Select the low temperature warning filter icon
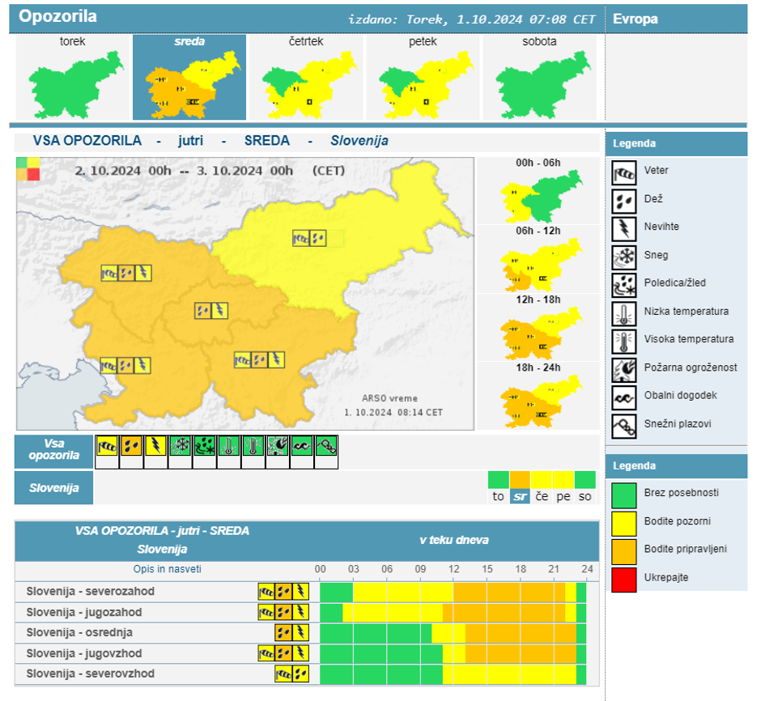This screenshot has height=701, width=761. pyautogui.click(x=229, y=447)
